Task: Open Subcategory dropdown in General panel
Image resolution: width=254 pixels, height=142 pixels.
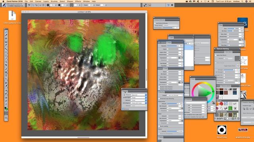Action: click(139, 103)
